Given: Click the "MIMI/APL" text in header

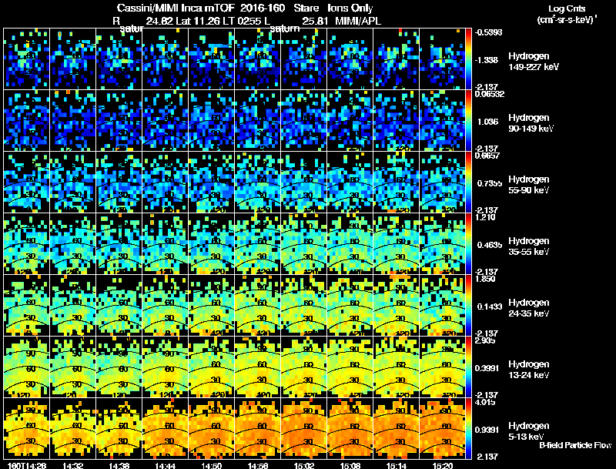Looking at the screenshot, I should tap(358, 21).
